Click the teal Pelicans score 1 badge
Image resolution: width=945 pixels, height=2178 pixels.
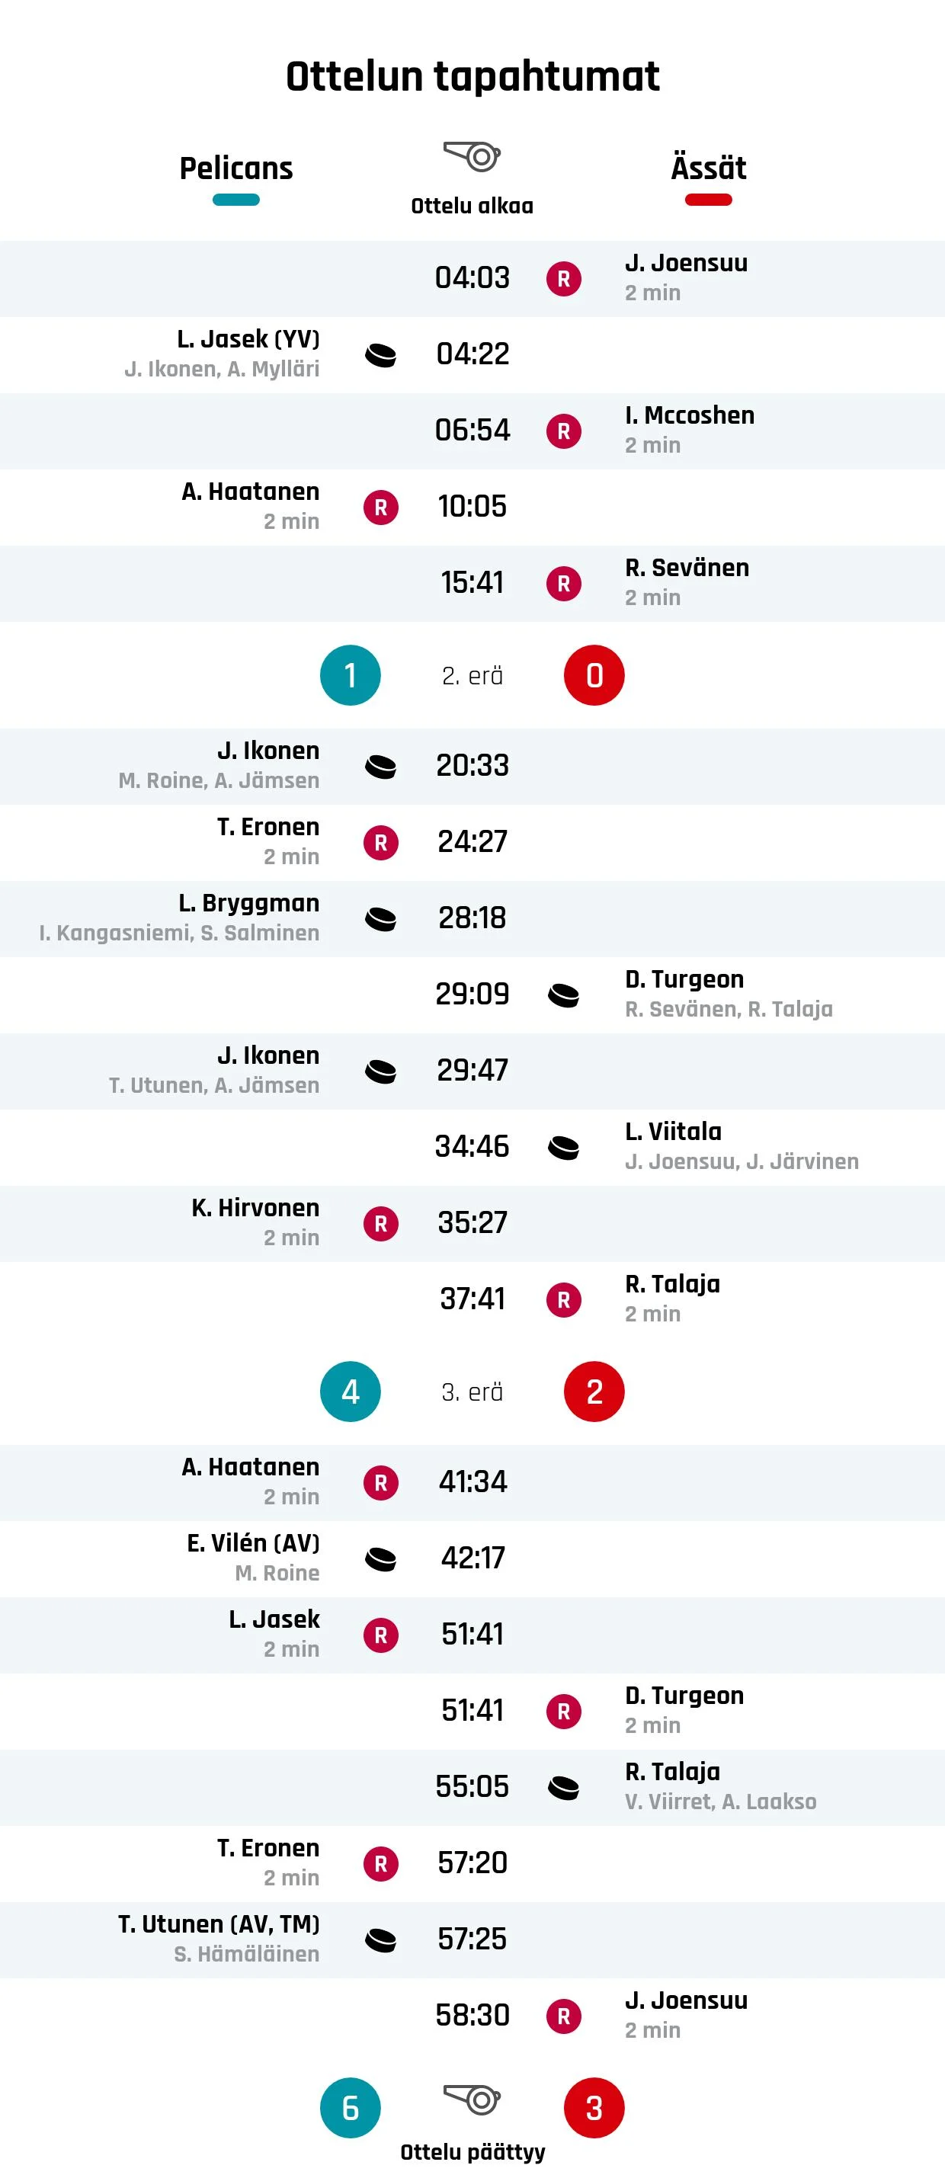coord(350,675)
